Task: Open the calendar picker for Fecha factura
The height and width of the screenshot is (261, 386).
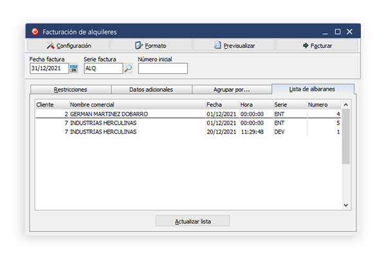Action: (x=73, y=69)
